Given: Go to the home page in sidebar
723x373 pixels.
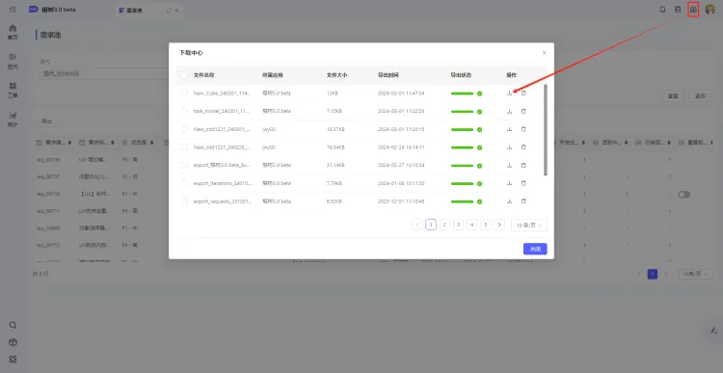Looking at the screenshot, I should (x=13, y=32).
